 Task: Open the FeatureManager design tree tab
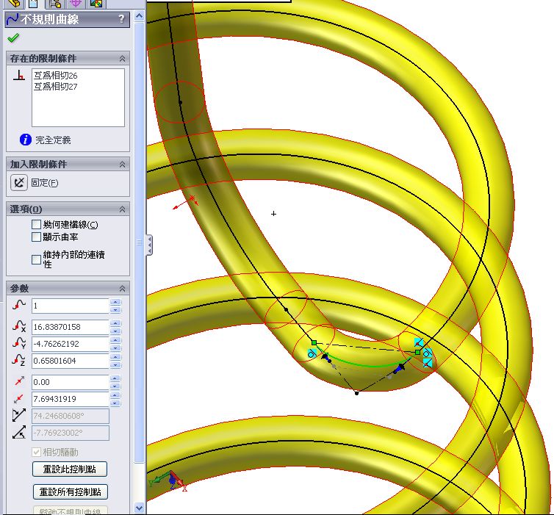coord(13,4)
